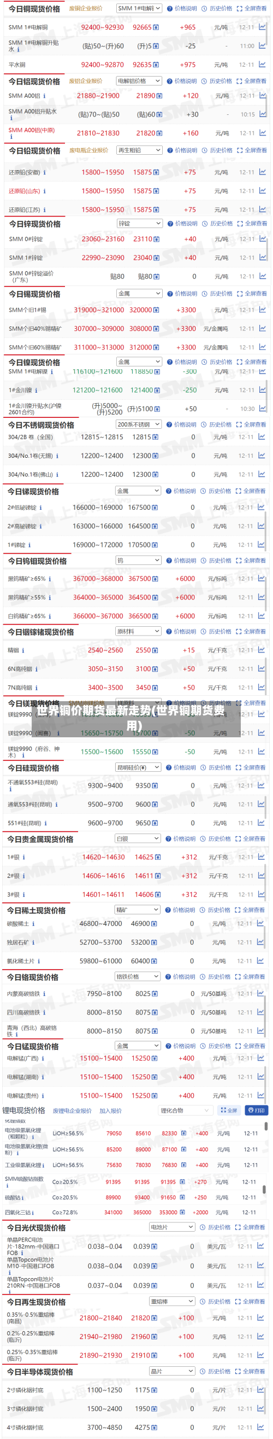Open 历史价格 in 今日铝现货价格 section
The width and height of the screenshot is (273, 1439).
[x=217, y=81]
